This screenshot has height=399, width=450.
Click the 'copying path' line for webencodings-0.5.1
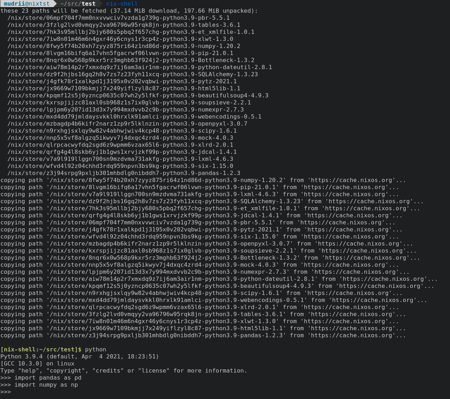coord(214,300)
